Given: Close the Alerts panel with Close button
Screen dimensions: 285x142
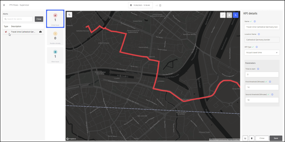Looking at the screenshot, I should point(39,19).
